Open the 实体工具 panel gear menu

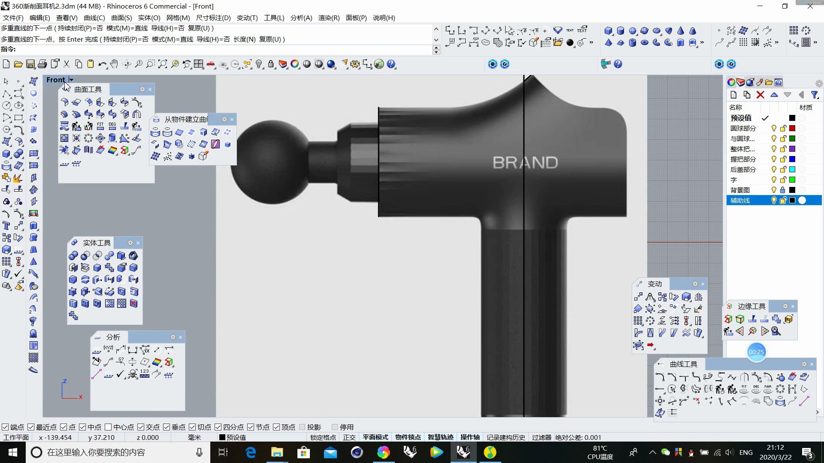(130, 243)
